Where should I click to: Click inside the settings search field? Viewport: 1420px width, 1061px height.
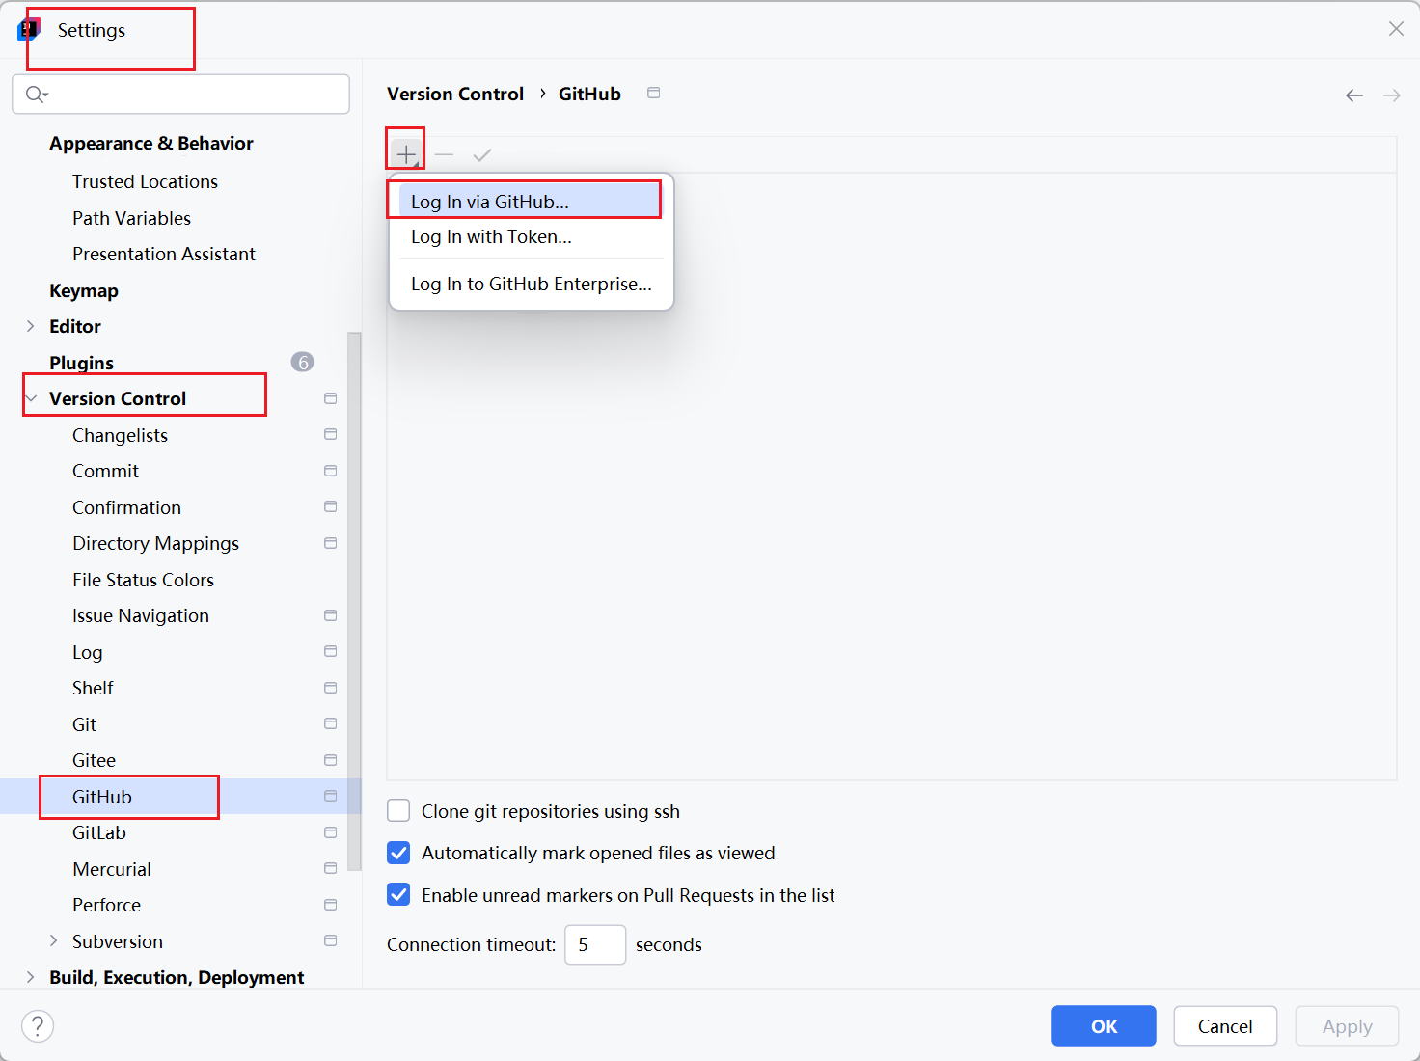click(x=181, y=95)
